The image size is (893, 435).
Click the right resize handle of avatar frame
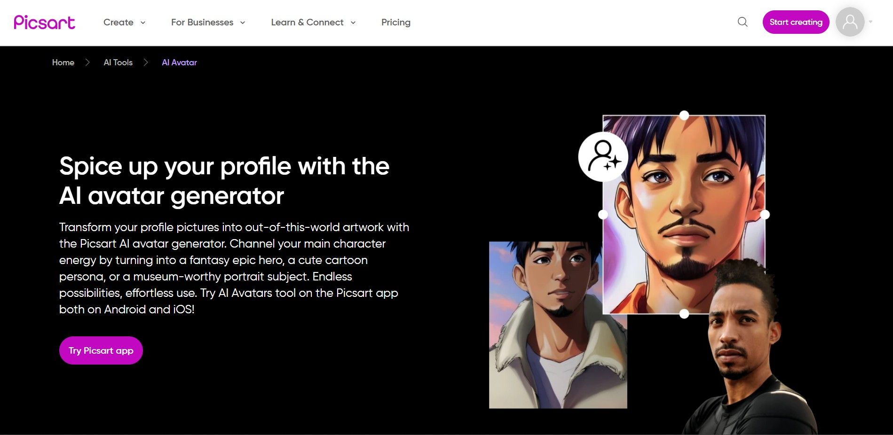click(x=765, y=215)
